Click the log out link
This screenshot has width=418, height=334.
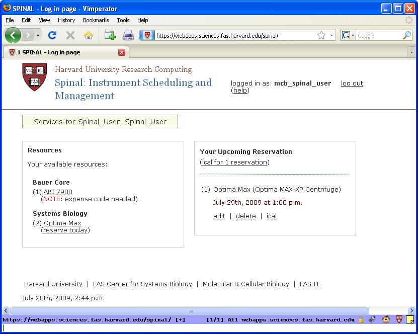(352, 83)
